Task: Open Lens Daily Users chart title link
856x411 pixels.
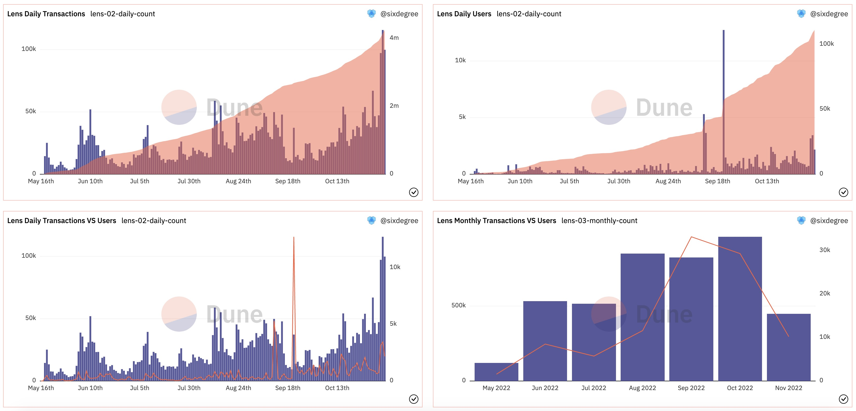Action: click(x=464, y=14)
